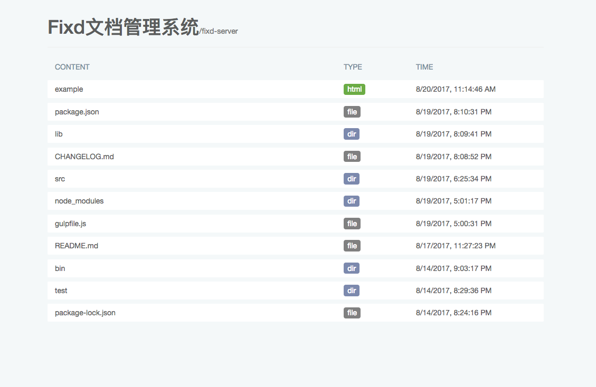
Task: Open the bin directory
Action: point(60,268)
